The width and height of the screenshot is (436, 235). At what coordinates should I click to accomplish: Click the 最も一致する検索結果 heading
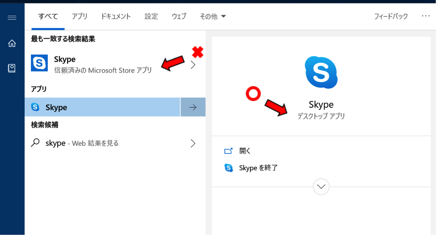click(x=63, y=39)
